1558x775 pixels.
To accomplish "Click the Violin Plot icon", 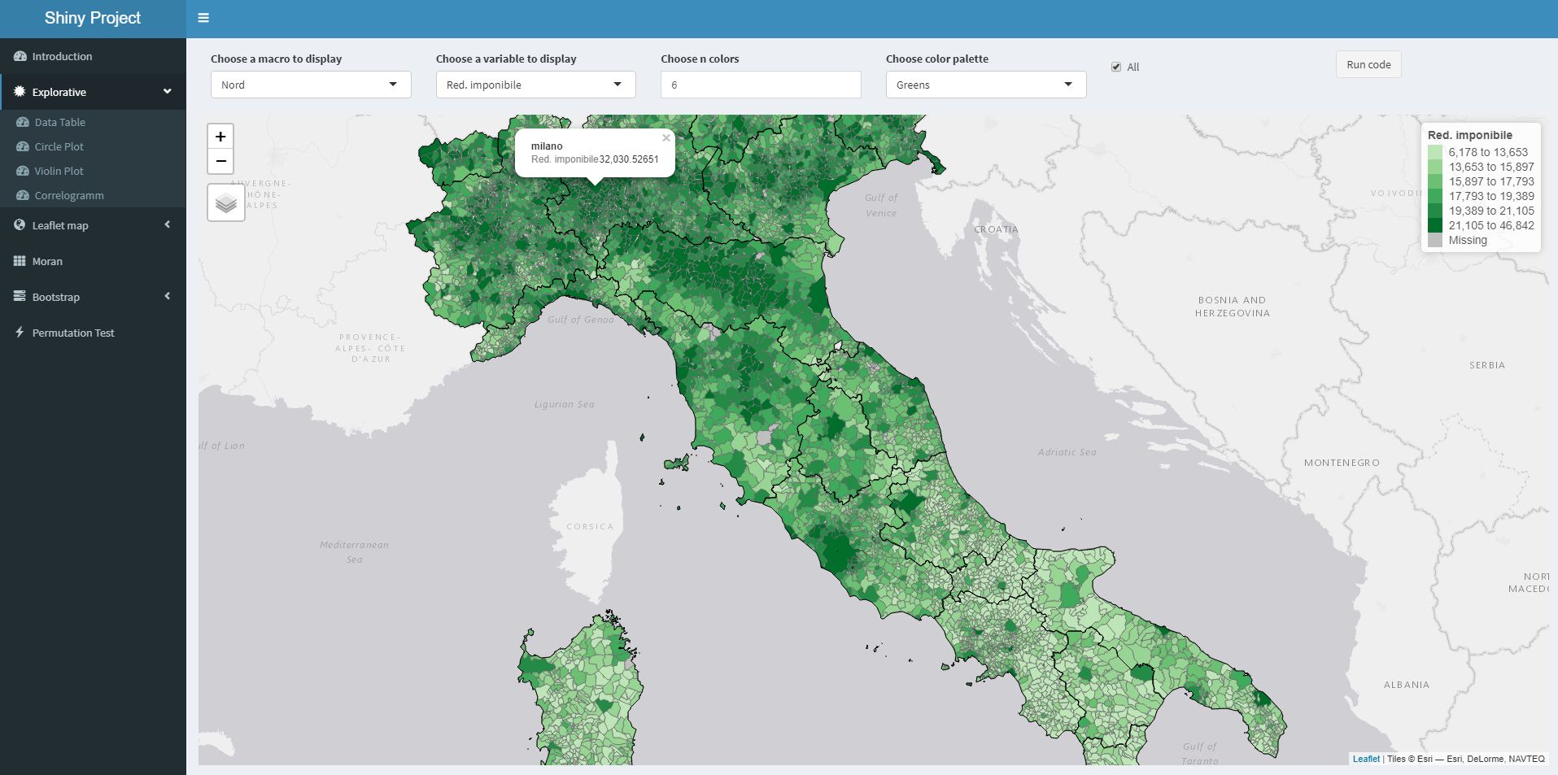I will pyautogui.click(x=23, y=171).
